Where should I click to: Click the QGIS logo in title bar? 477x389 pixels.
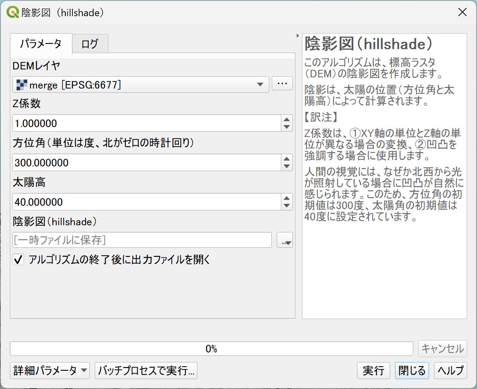[12, 12]
